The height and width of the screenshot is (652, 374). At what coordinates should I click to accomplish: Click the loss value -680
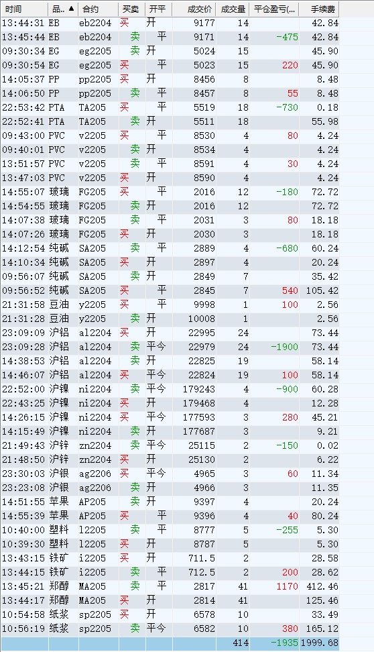coord(287,249)
